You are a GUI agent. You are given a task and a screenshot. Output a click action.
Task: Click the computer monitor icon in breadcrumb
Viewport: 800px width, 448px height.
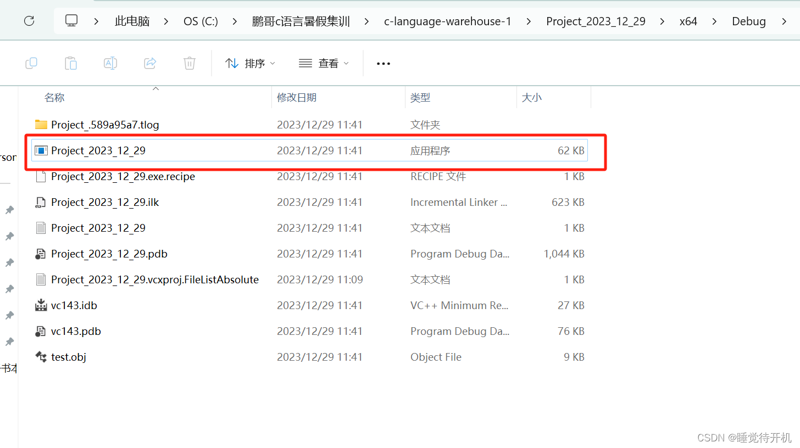(71, 21)
